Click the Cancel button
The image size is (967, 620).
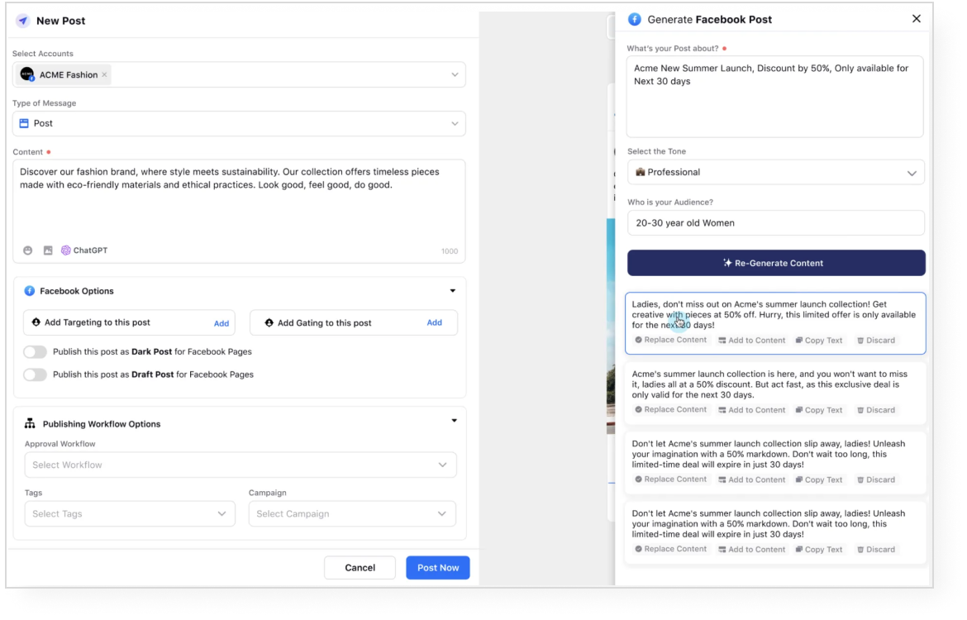point(360,568)
